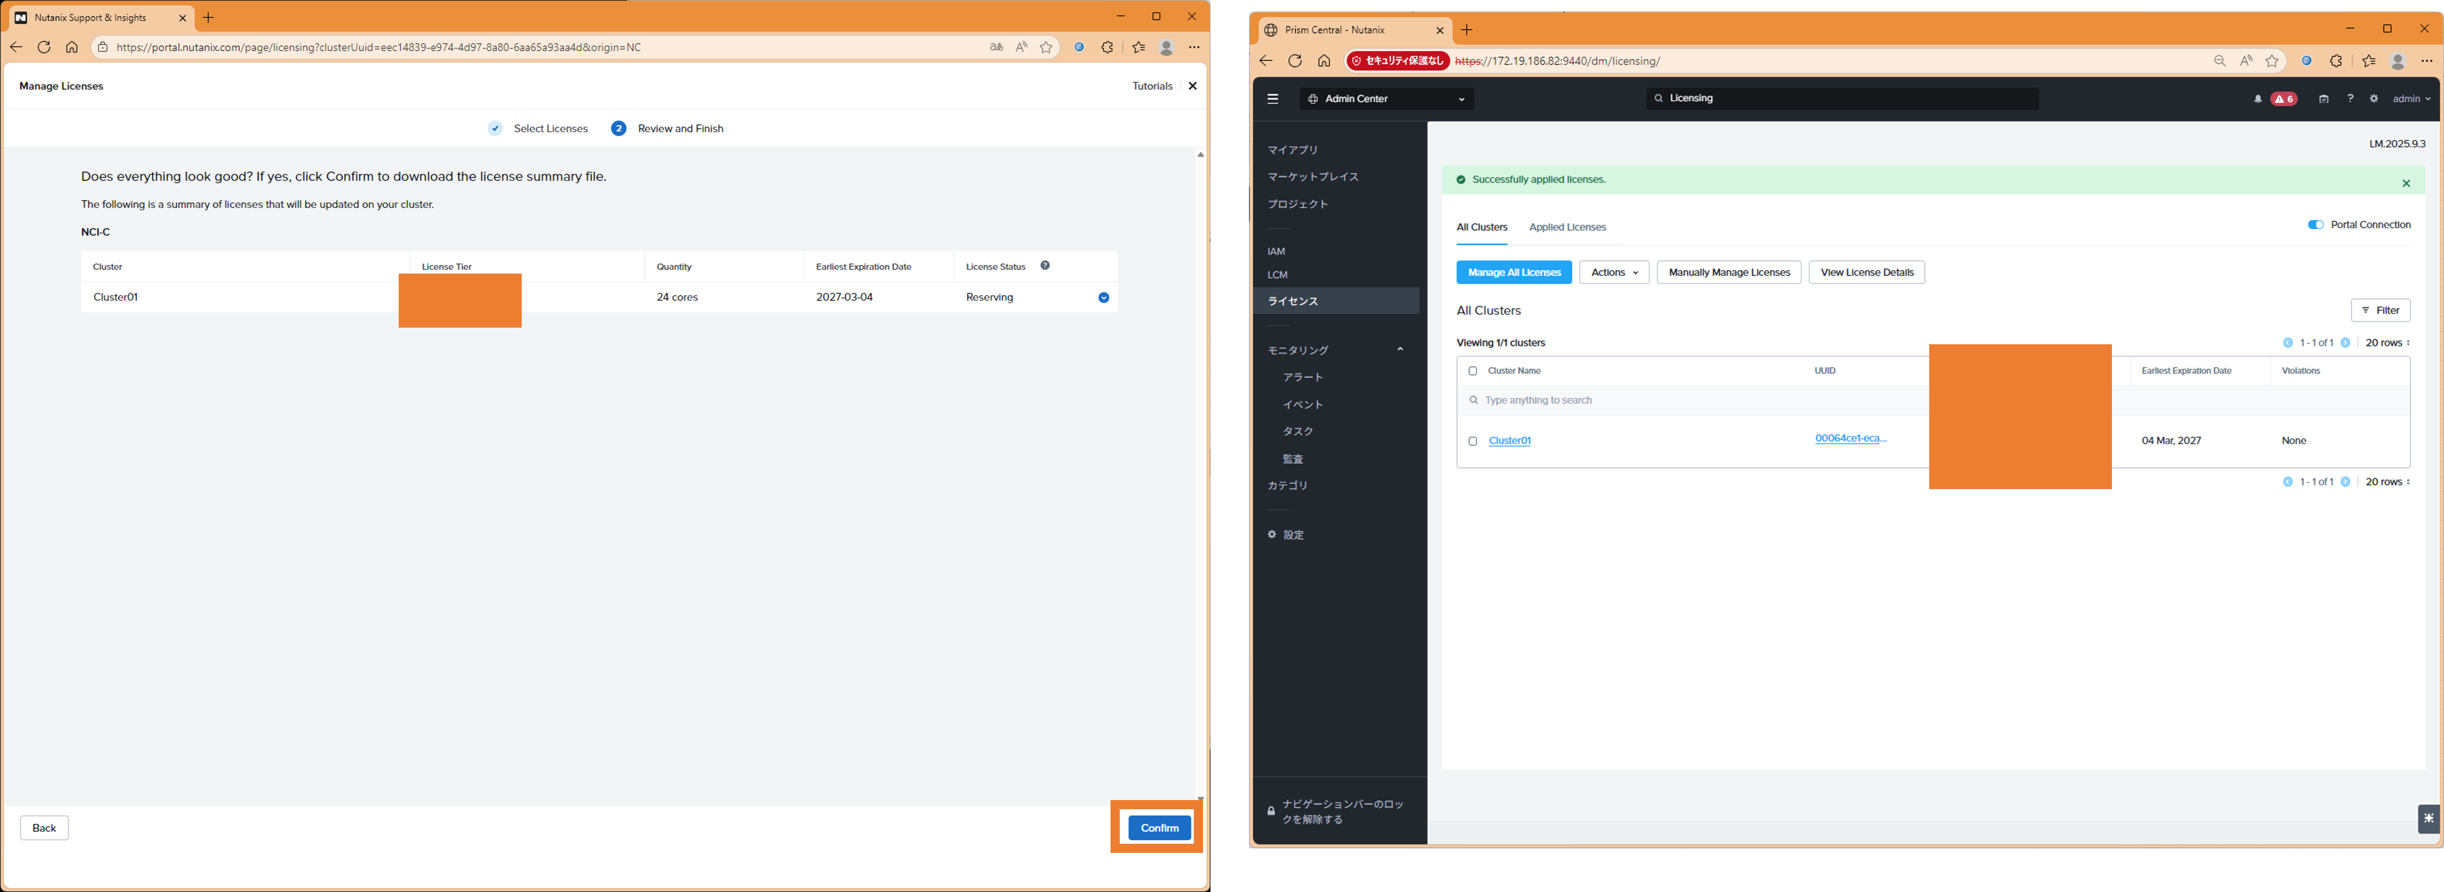
Task: Open the Actions dropdown
Action: coord(1614,272)
